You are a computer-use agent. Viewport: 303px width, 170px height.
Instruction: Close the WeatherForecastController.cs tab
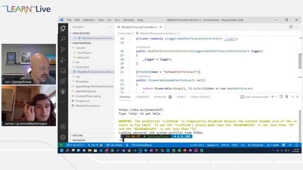pyautogui.click(x=160, y=27)
